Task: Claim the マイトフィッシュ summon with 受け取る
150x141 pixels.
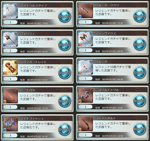Action: [x=64, y=129]
